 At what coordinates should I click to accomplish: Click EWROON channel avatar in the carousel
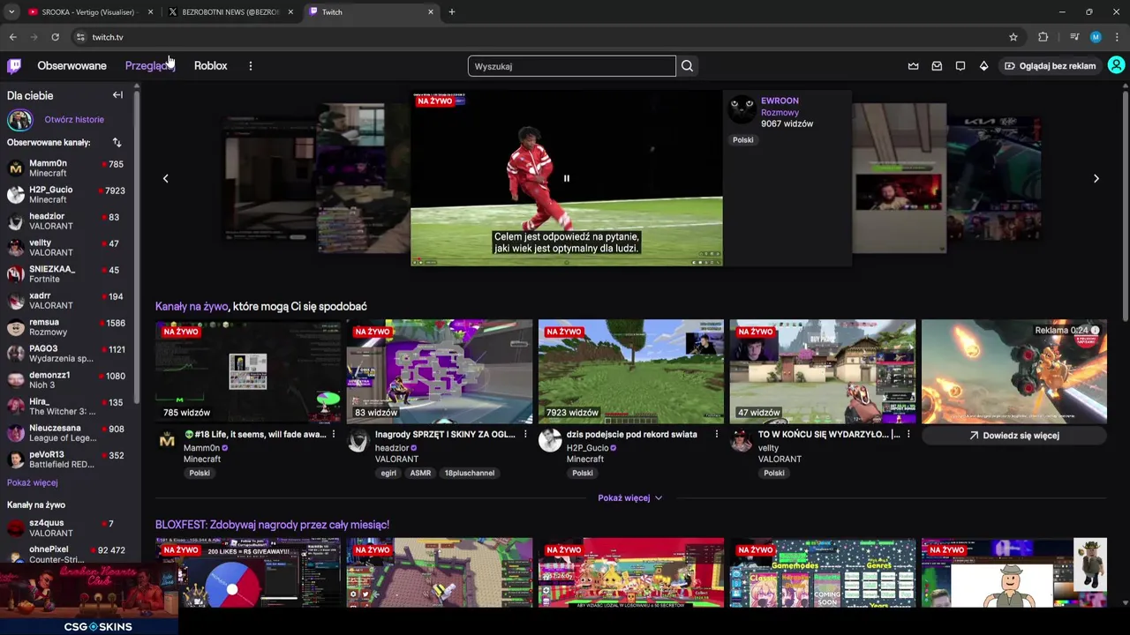[742, 109]
